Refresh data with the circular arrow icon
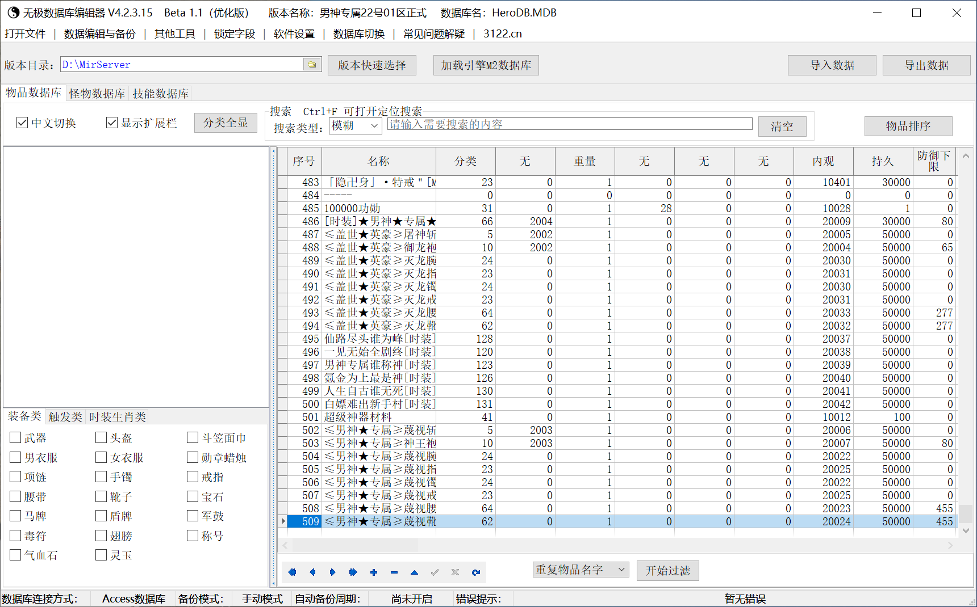Image resolution: width=977 pixels, height=607 pixels. tap(476, 572)
